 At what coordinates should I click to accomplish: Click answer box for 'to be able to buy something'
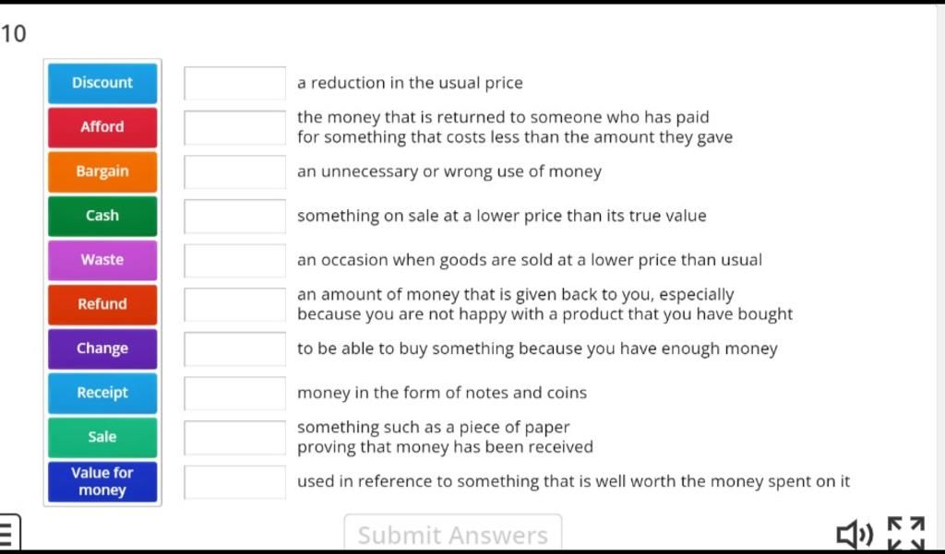[235, 348]
